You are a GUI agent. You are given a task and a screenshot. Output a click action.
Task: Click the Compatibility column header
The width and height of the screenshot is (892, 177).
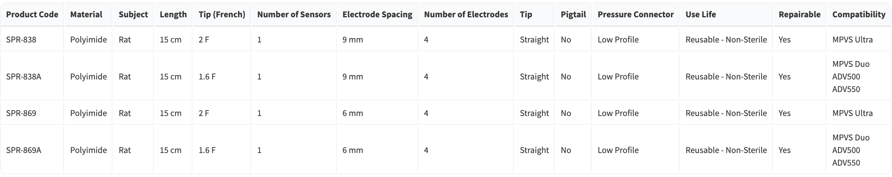(859, 15)
